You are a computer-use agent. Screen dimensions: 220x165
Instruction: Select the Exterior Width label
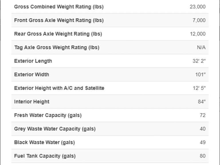coord(32,74)
